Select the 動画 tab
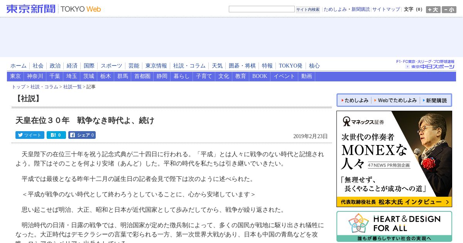The height and width of the screenshot is (243, 463). [x=307, y=76]
